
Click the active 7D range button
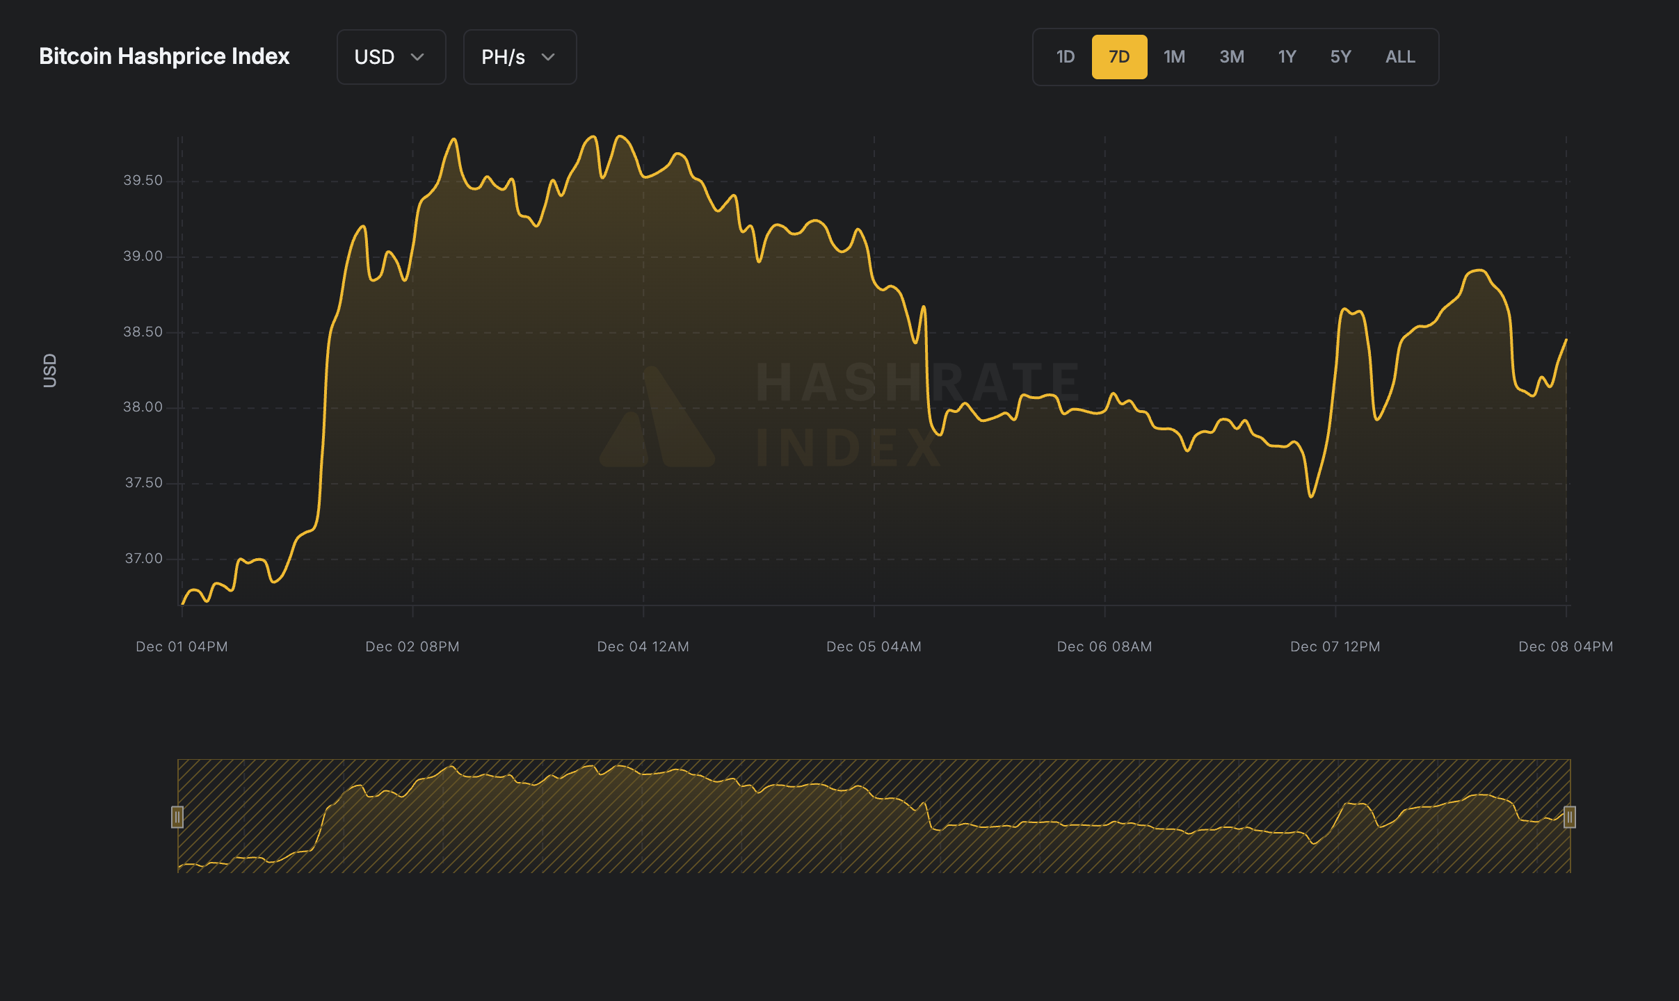[1119, 56]
